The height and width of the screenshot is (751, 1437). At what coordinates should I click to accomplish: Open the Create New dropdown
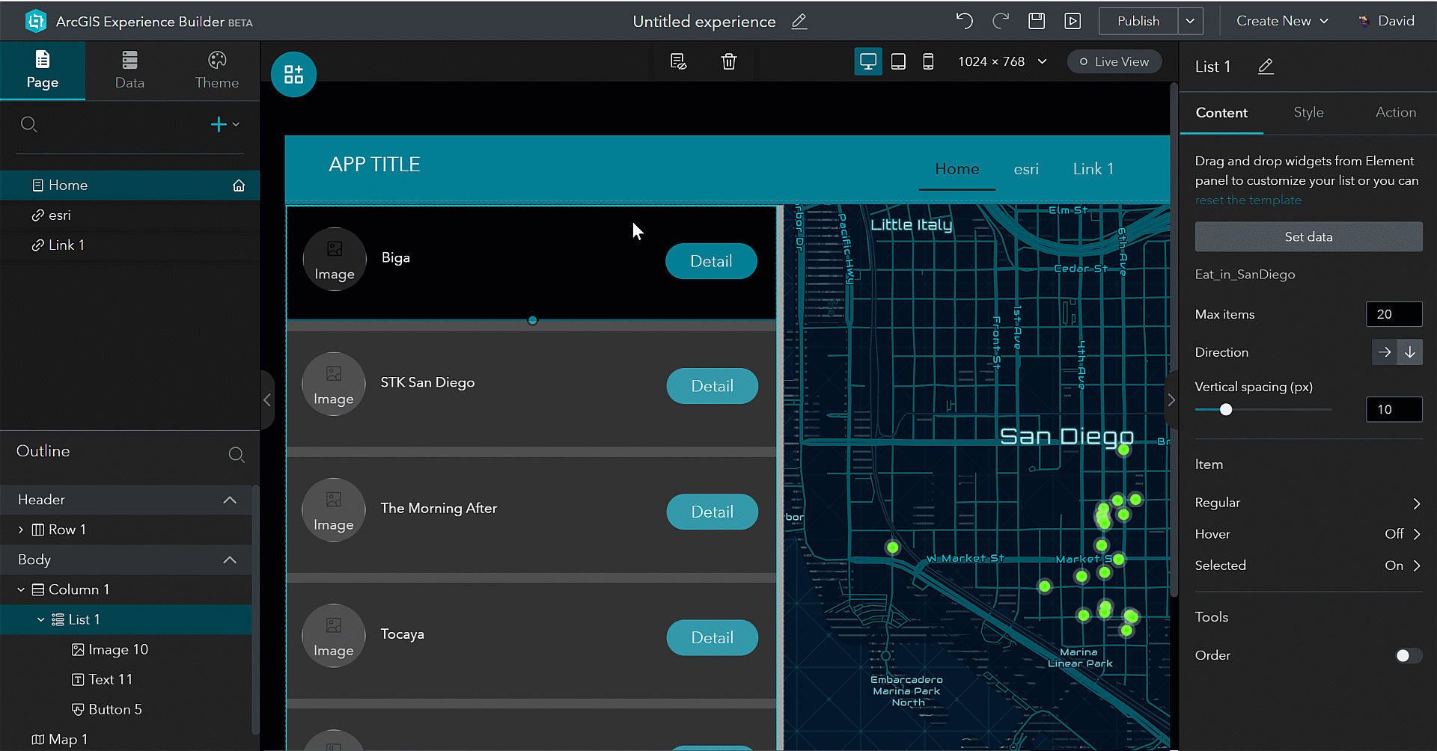click(1282, 21)
